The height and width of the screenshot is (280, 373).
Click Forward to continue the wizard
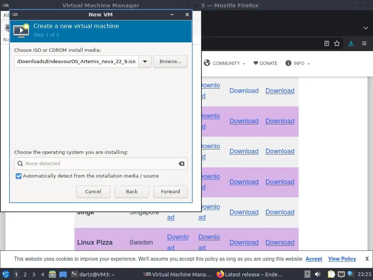pos(170,192)
